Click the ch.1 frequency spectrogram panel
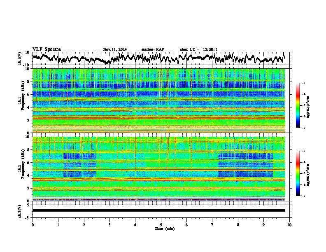Image resolution: width=326 pixels, height=252 pixels. [x=159, y=100]
